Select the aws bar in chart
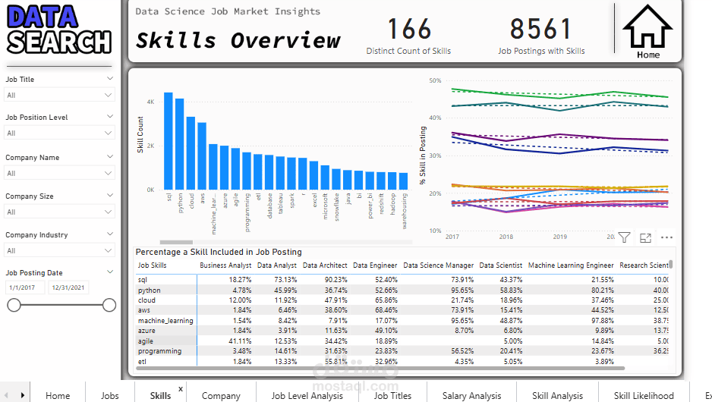Screen dimensions: 712x402 point(202,156)
